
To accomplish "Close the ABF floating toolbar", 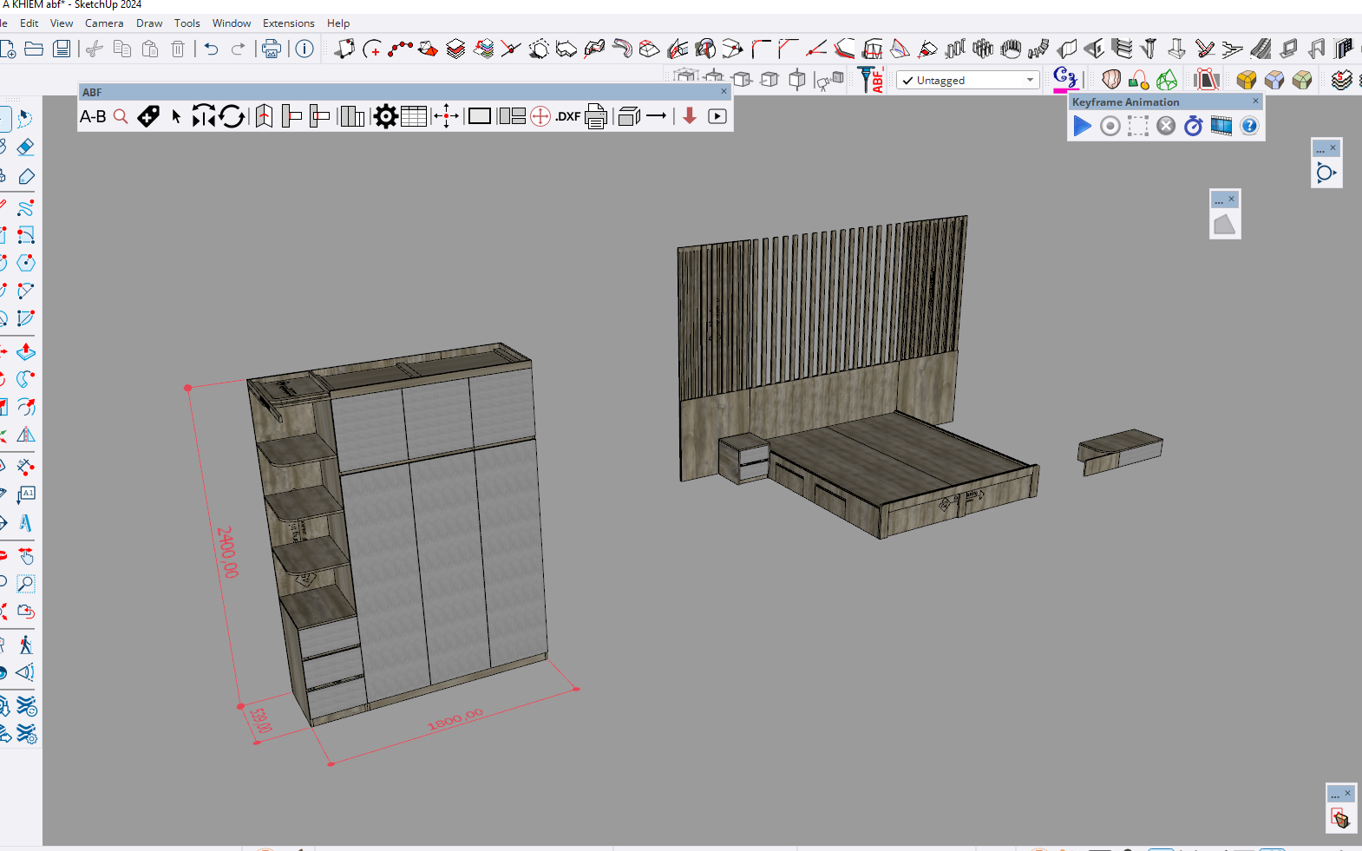I will pos(724,91).
